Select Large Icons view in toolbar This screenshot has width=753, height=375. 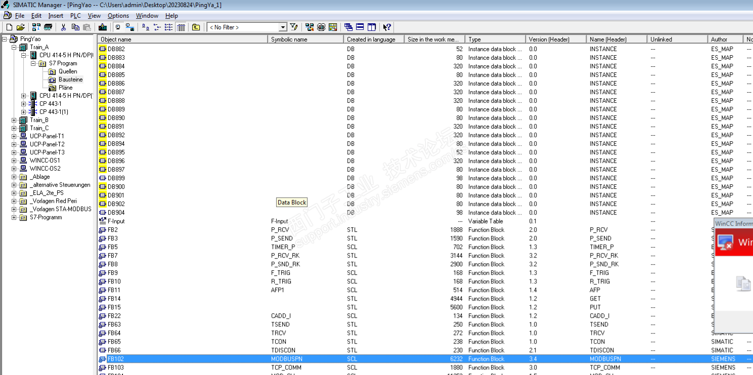(x=146, y=27)
